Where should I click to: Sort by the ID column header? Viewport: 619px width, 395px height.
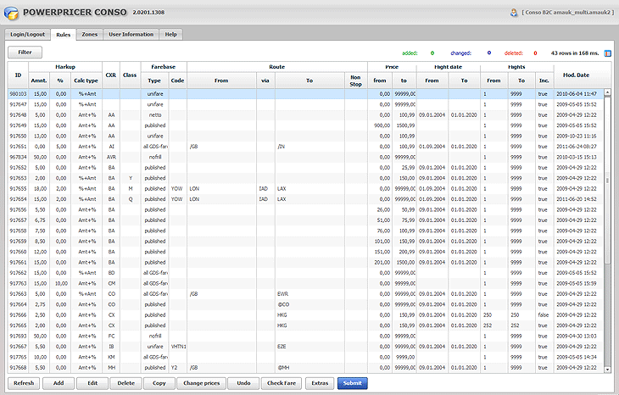click(18, 75)
